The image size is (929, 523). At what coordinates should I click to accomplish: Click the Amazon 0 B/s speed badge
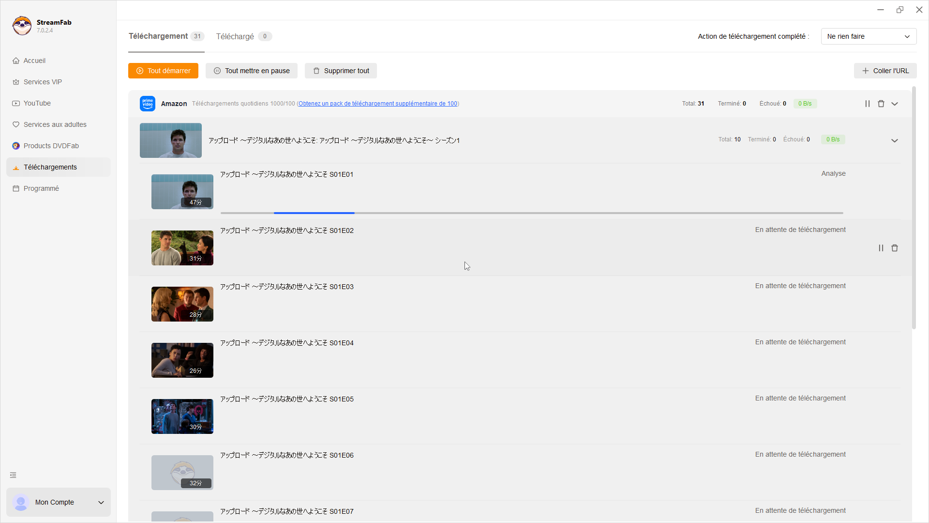tap(805, 104)
